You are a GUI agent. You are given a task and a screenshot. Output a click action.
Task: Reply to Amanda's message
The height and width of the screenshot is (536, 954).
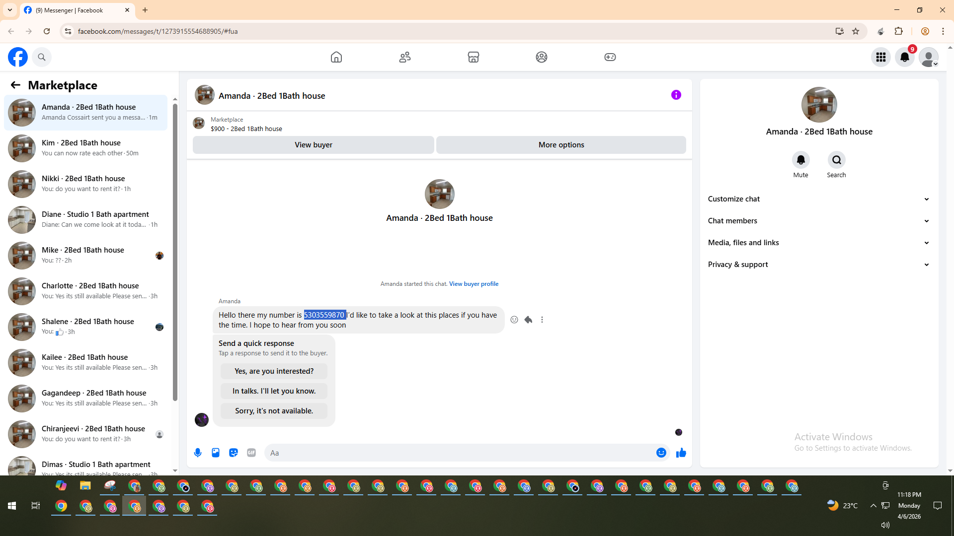tap(528, 320)
